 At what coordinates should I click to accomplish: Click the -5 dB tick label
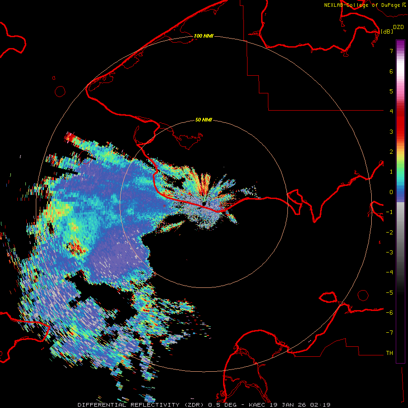(x=389, y=293)
